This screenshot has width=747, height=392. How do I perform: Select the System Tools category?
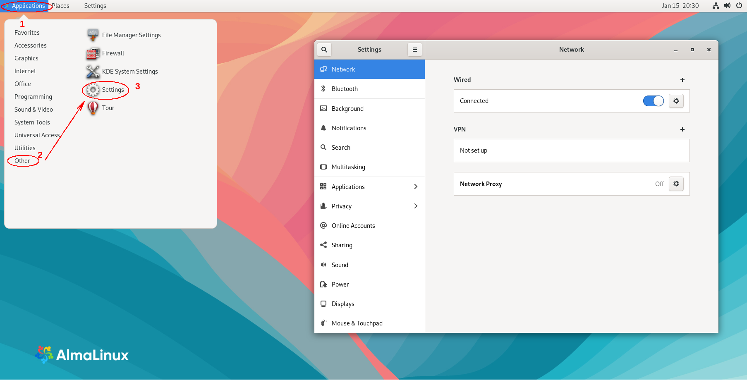tap(32, 122)
